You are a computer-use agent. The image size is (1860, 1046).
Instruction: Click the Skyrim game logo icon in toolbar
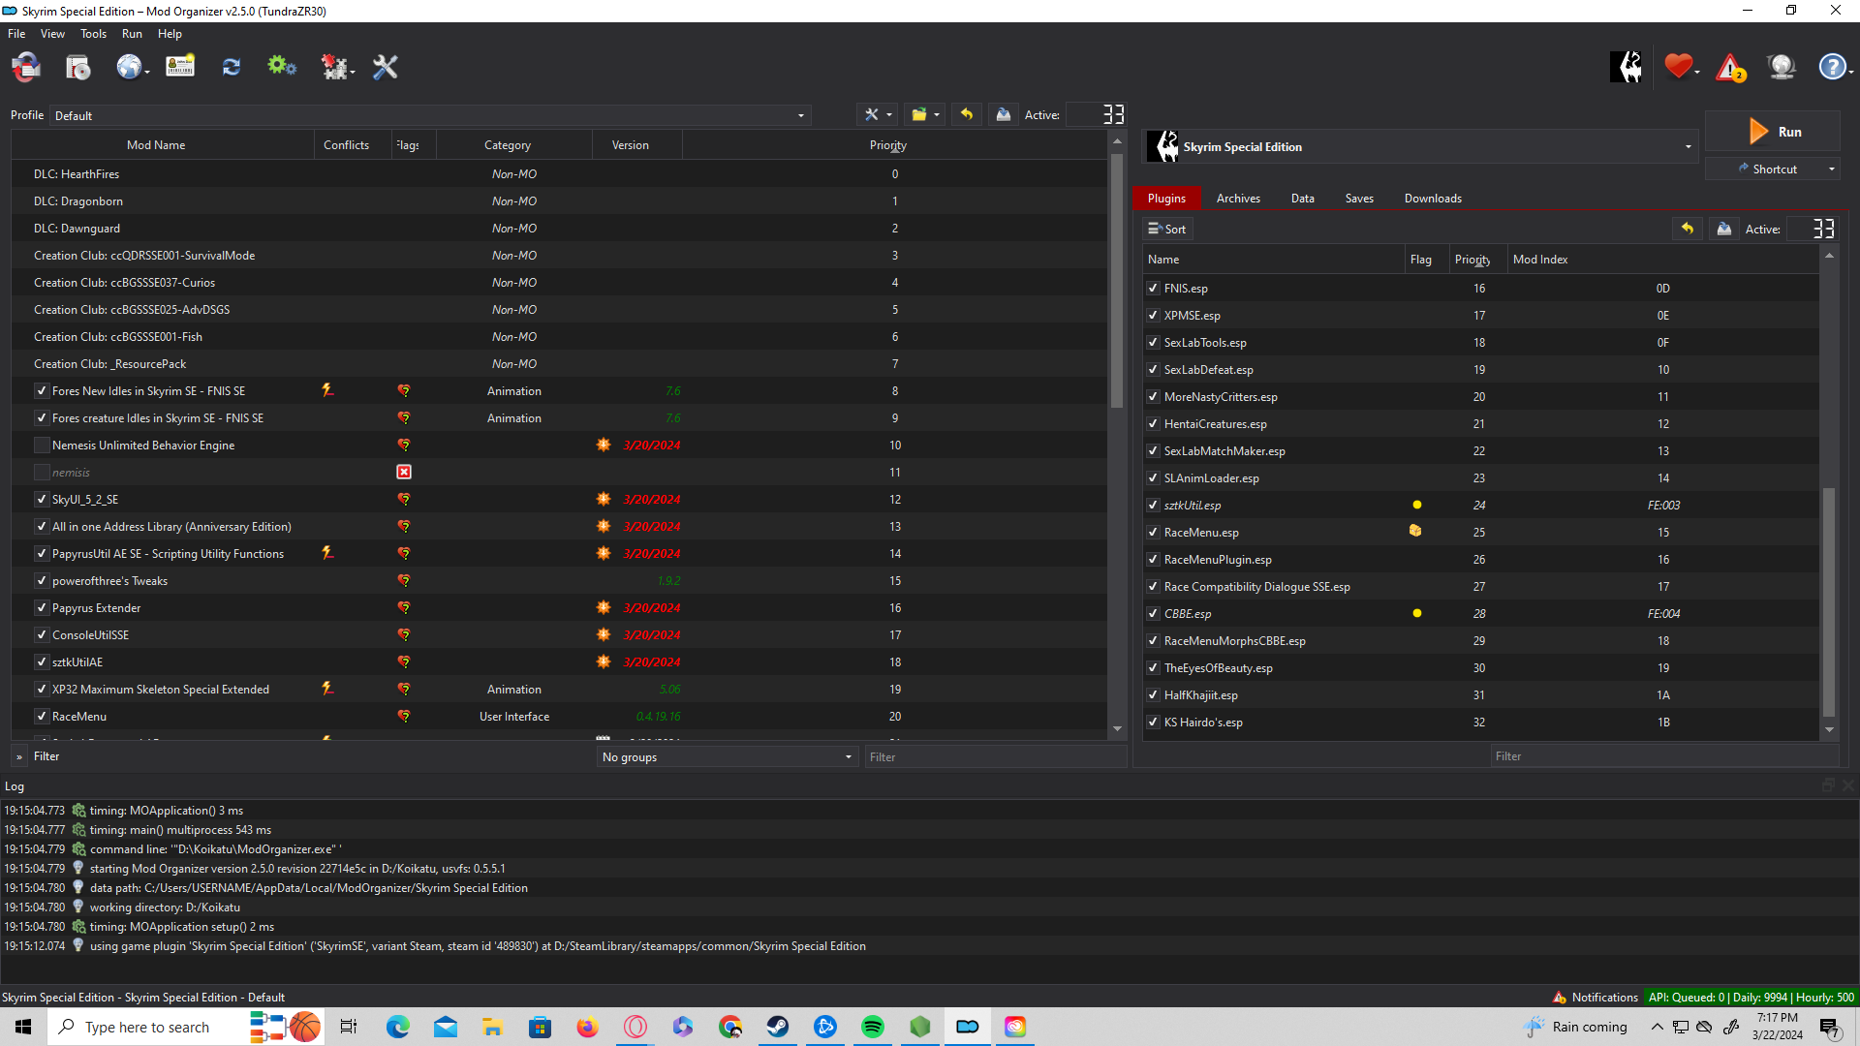click(1627, 67)
